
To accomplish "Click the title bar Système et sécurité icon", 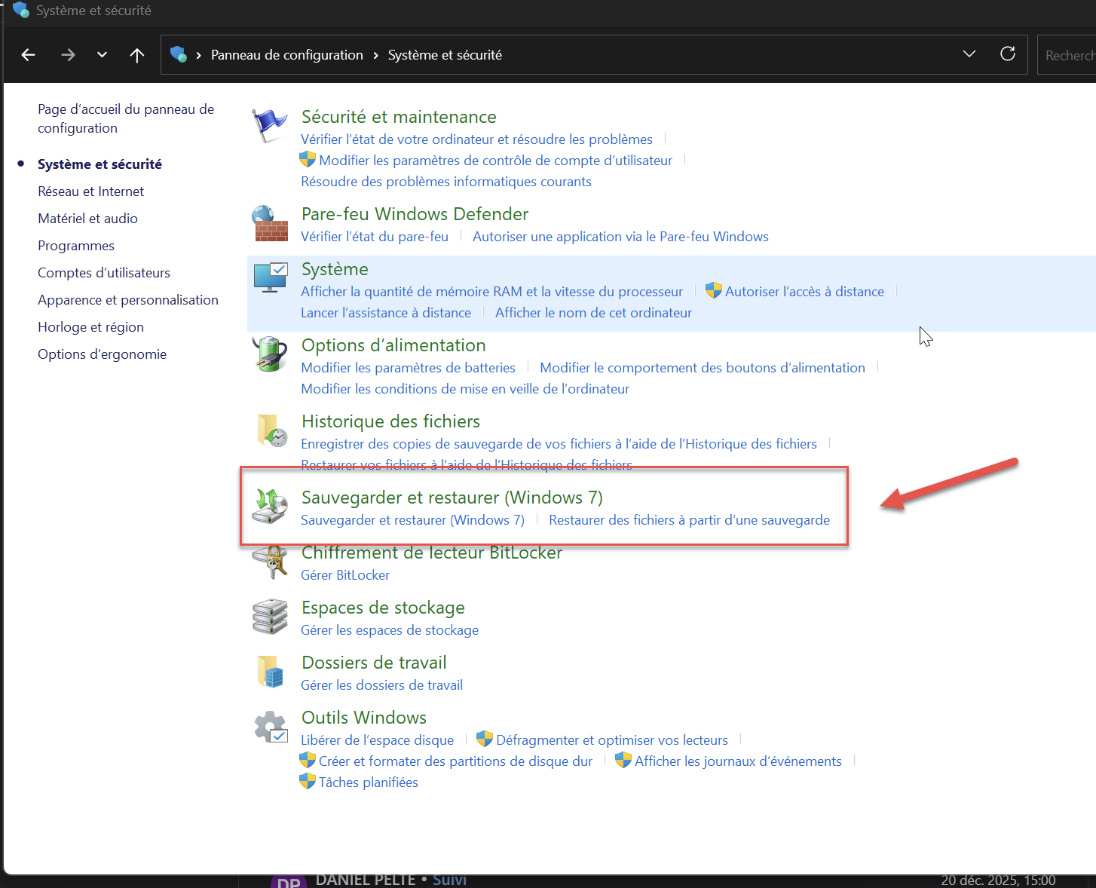I will [x=20, y=10].
